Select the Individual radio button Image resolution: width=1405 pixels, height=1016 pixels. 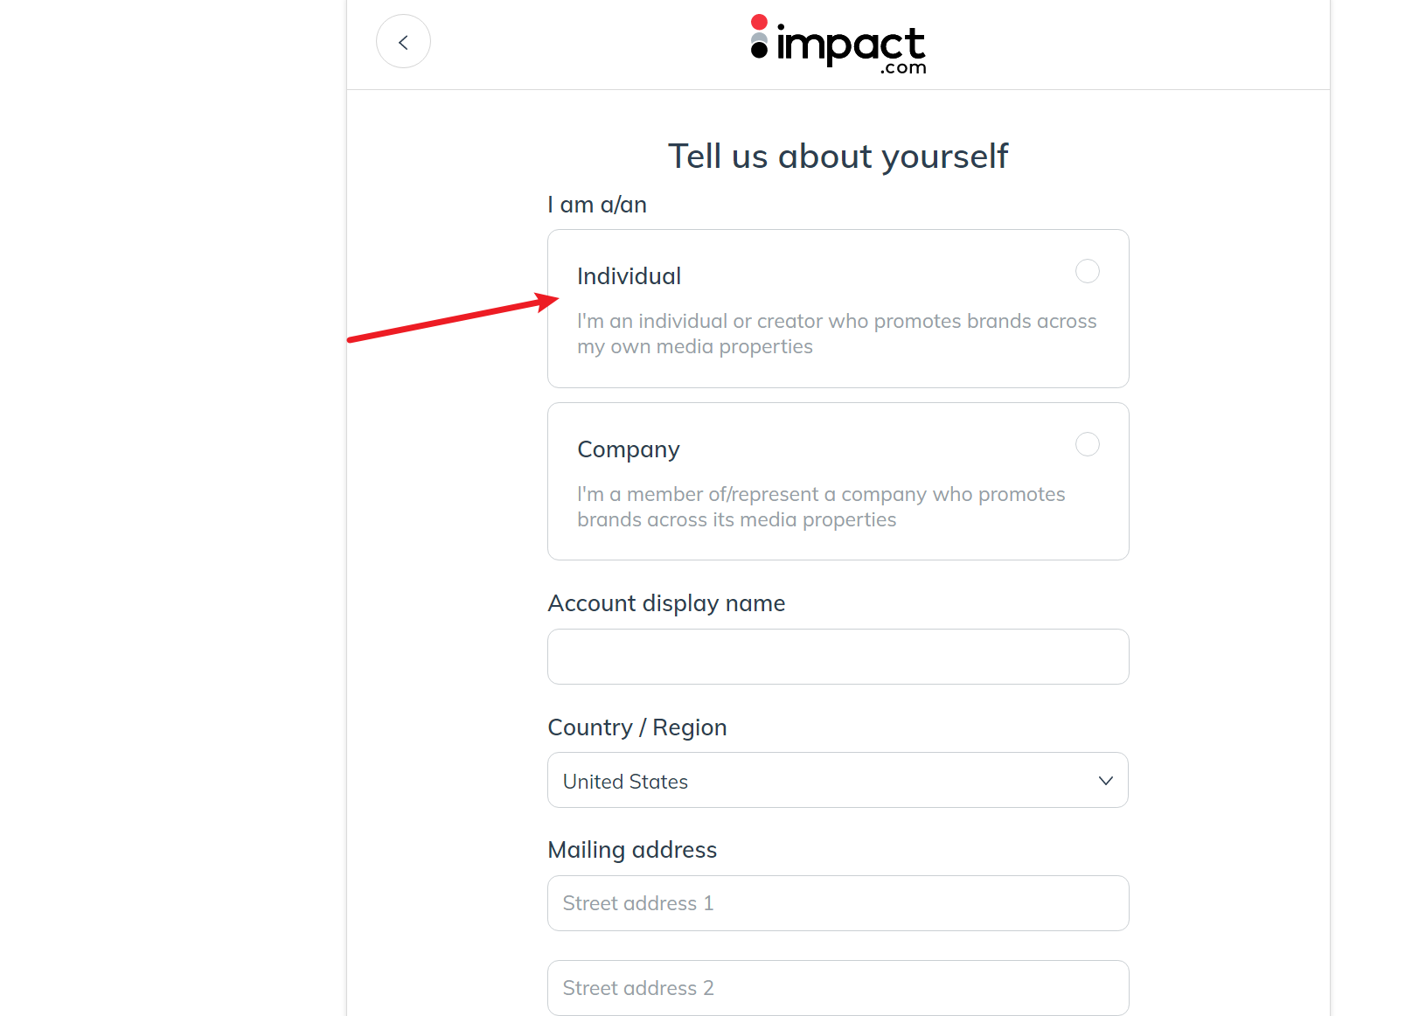point(1087,271)
